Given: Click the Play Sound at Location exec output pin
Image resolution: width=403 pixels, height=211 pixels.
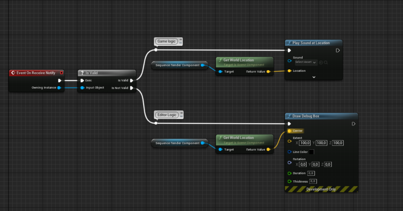Looking at the screenshot, I should (338, 50).
